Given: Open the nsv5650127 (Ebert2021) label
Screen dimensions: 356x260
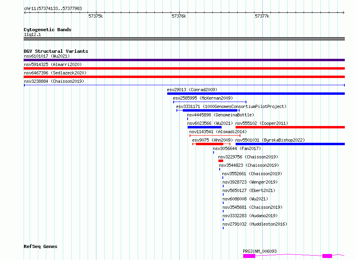Looking at the screenshot, I should 249,190.
